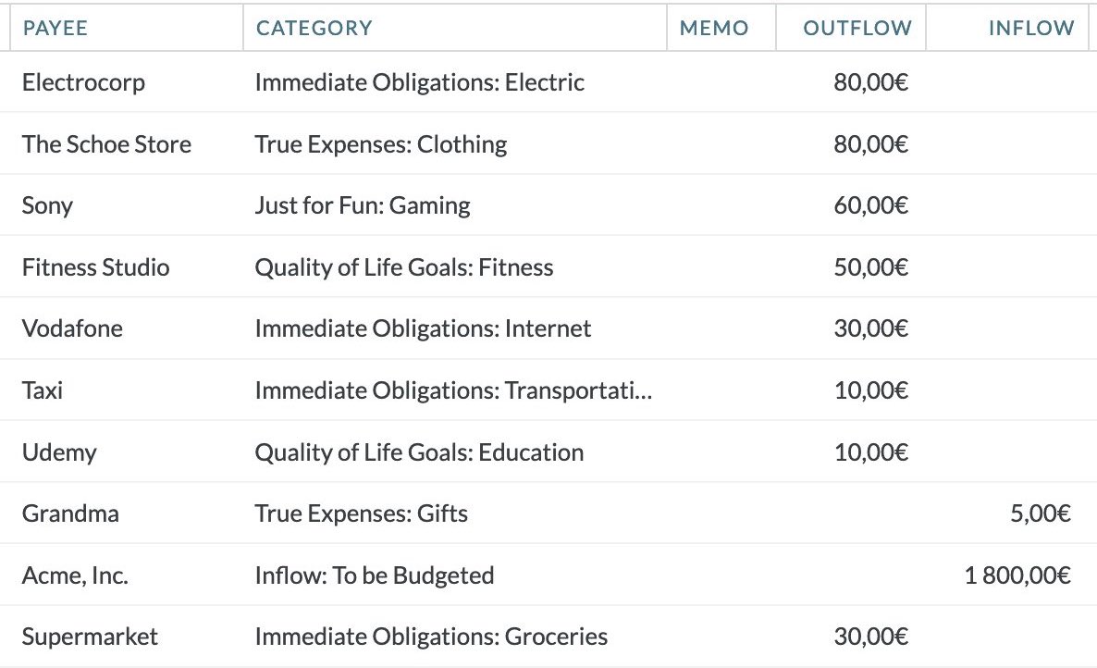1097x668 pixels.
Task: Sort by the CATEGORY column header
Action: pyautogui.click(x=314, y=28)
